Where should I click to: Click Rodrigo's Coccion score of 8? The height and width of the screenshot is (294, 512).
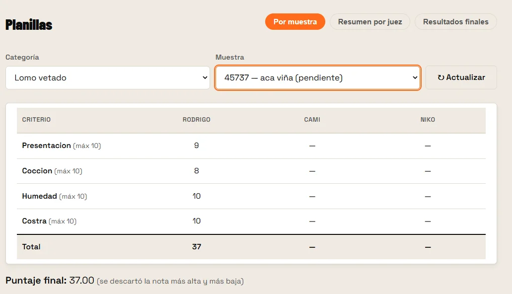click(196, 171)
